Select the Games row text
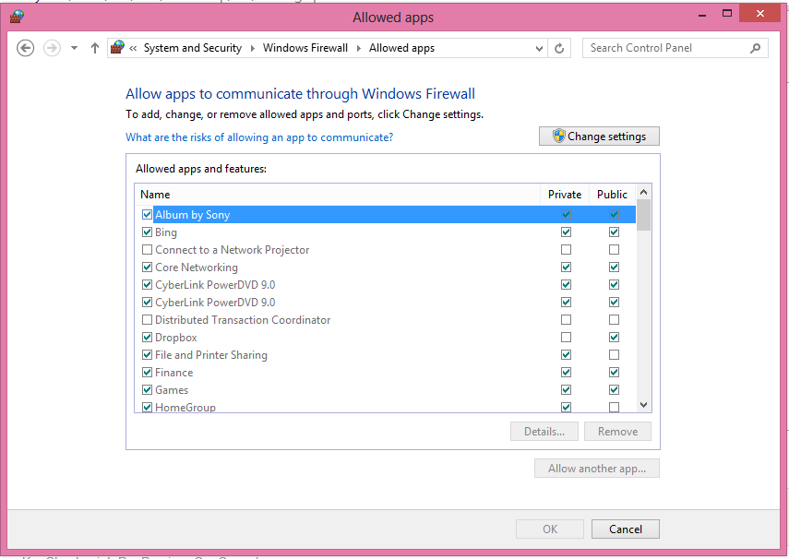789x559 pixels. [171, 390]
